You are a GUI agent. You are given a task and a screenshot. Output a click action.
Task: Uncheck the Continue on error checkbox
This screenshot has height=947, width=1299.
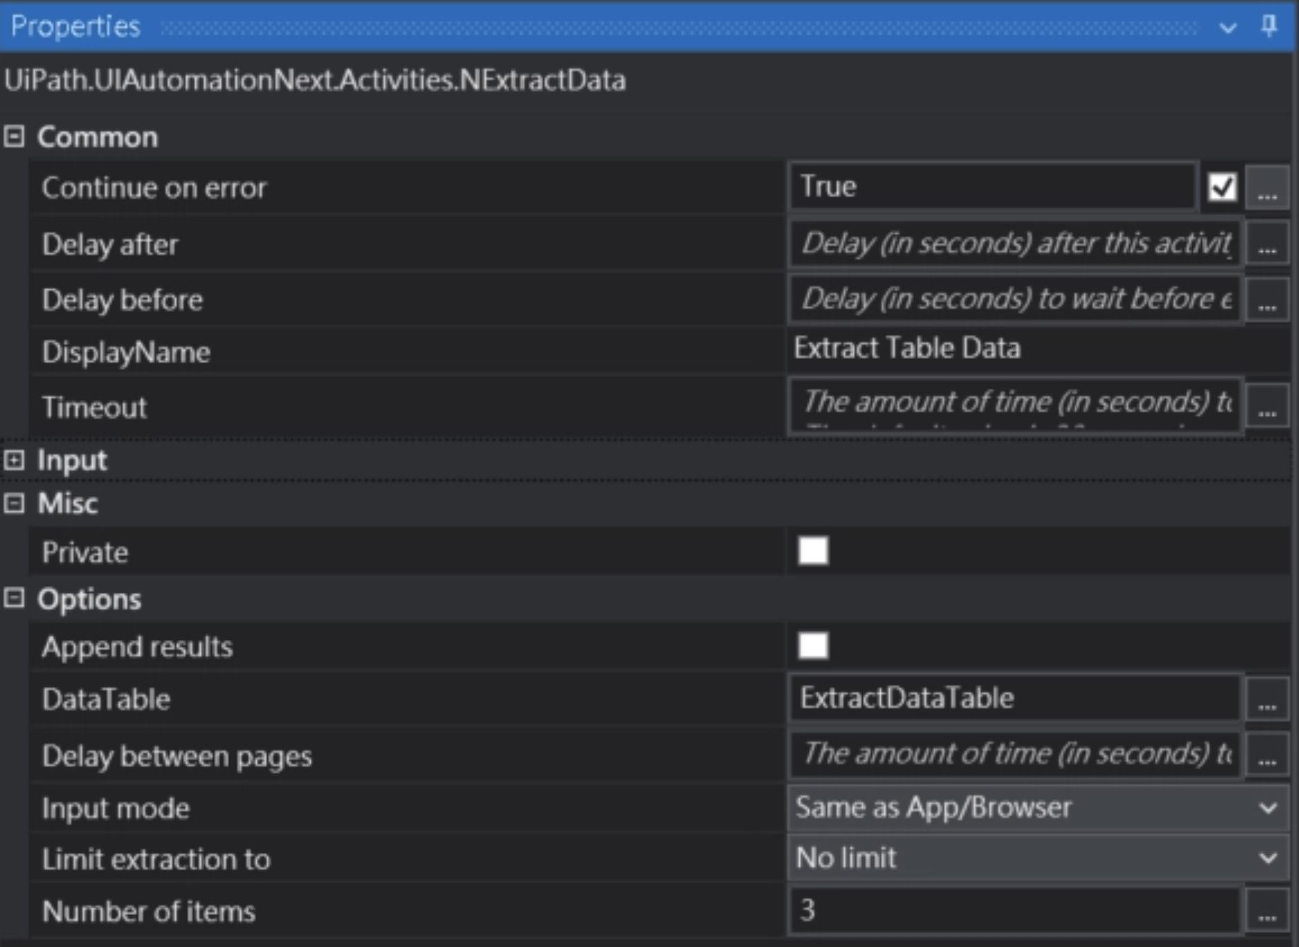click(x=1222, y=187)
